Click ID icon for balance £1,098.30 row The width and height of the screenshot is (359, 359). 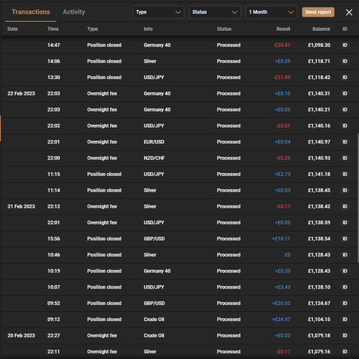(x=345, y=45)
